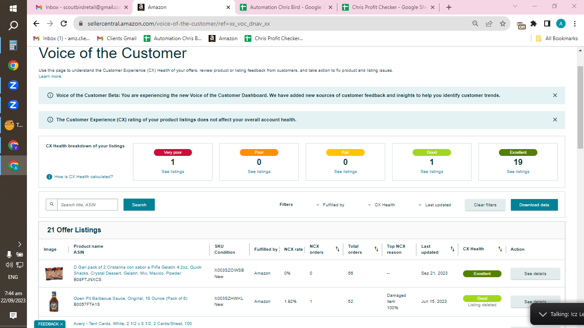Screen dimensions: 584x328
Task: Open D Gari Cristalina Gelatin product link
Action: click(x=137, y=270)
